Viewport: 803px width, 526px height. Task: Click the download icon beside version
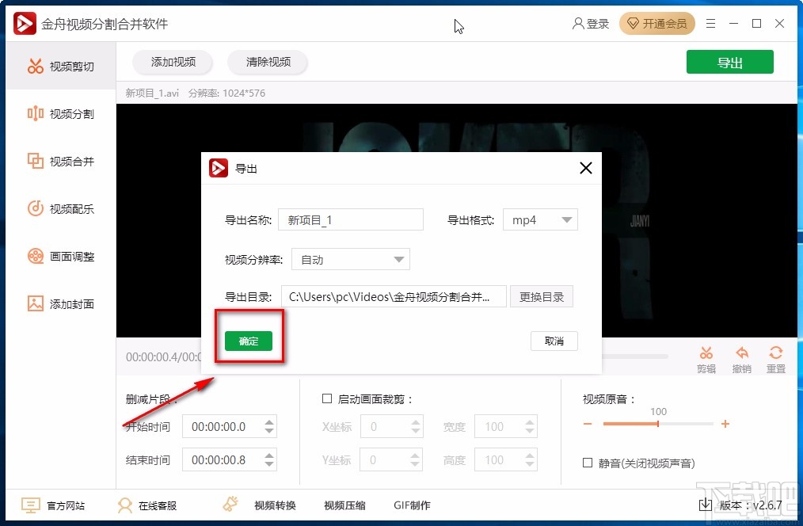pos(705,505)
